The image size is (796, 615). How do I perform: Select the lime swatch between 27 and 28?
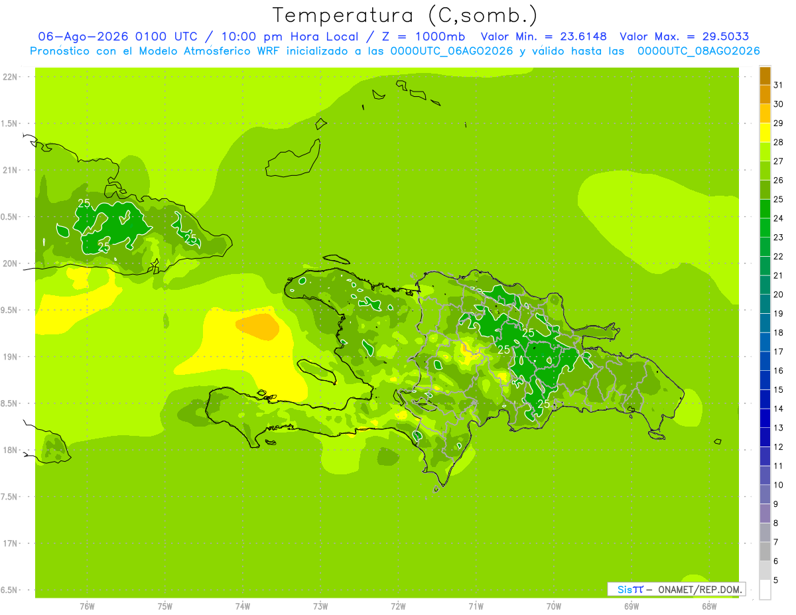click(x=765, y=151)
